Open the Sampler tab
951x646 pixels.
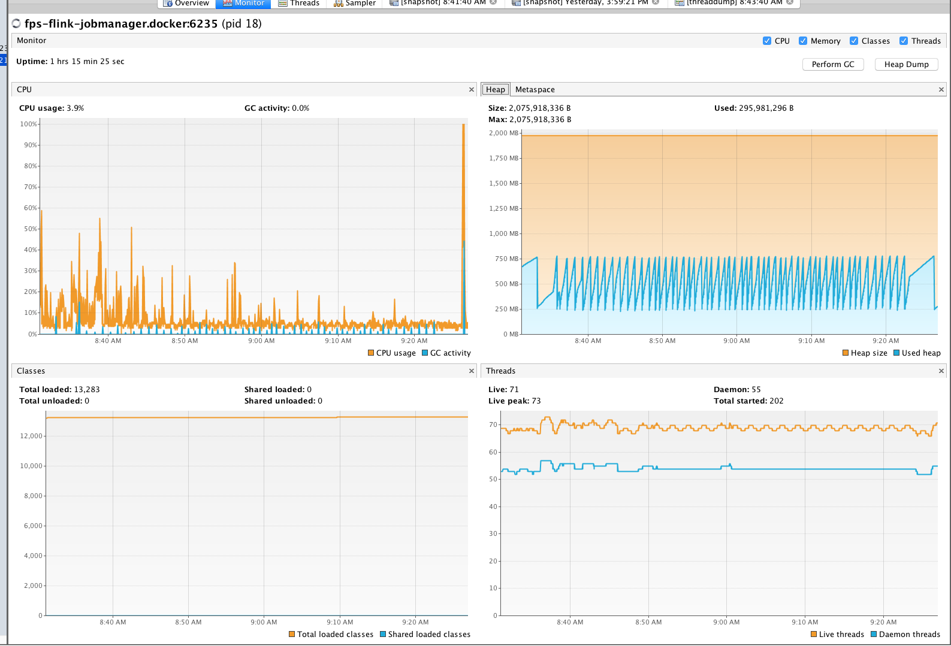[354, 3]
